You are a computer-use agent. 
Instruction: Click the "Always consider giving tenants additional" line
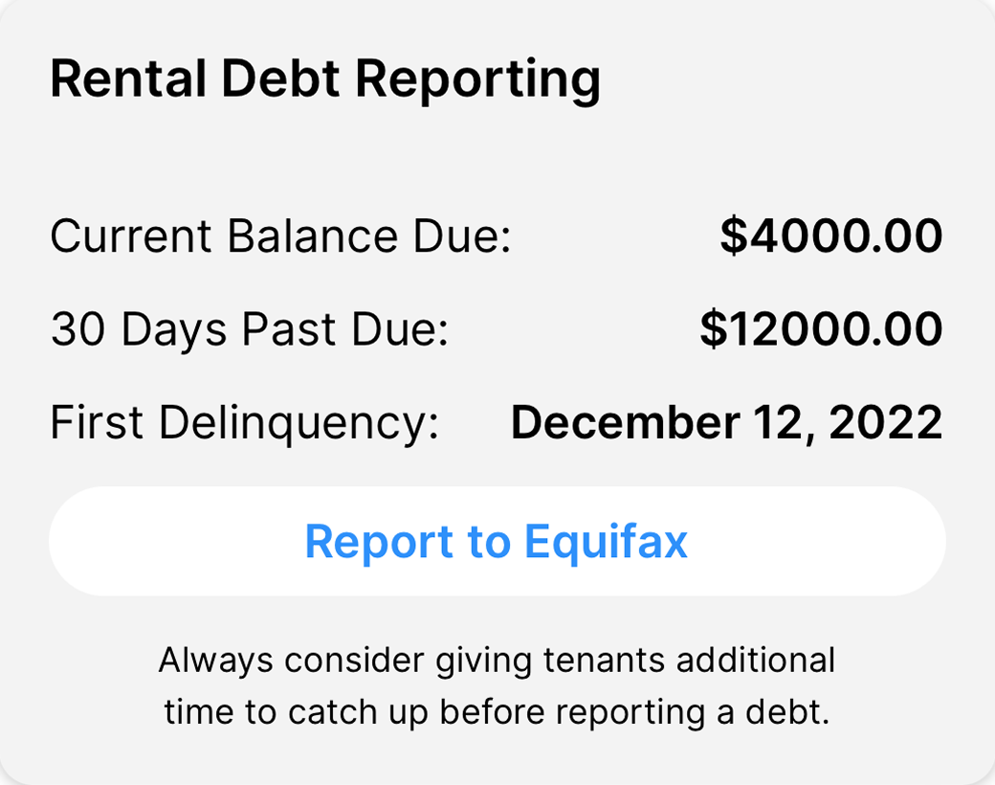[497, 661]
